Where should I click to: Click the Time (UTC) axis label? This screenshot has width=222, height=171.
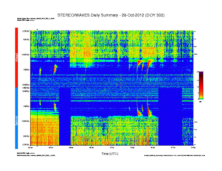[x=110, y=154]
